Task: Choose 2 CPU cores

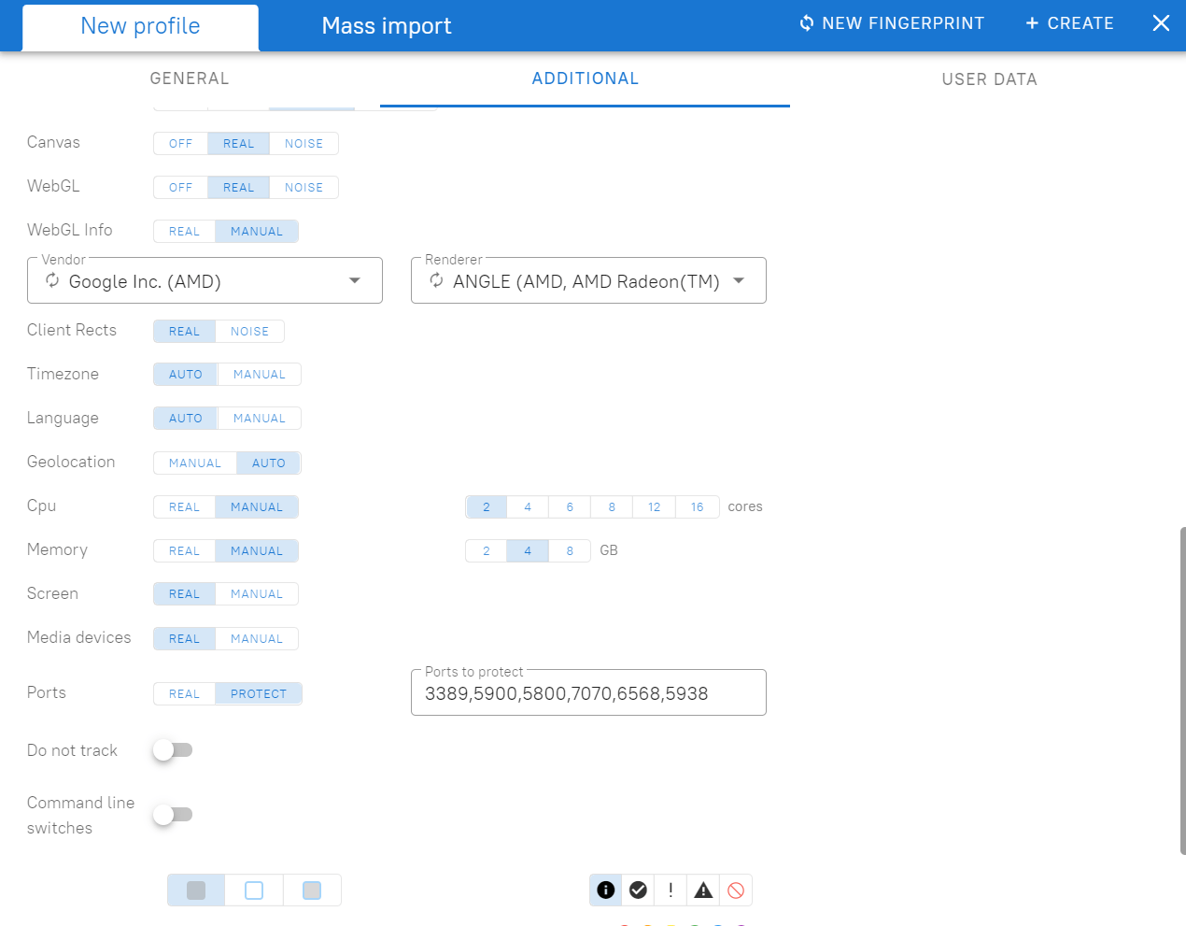Action: tap(486, 506)
